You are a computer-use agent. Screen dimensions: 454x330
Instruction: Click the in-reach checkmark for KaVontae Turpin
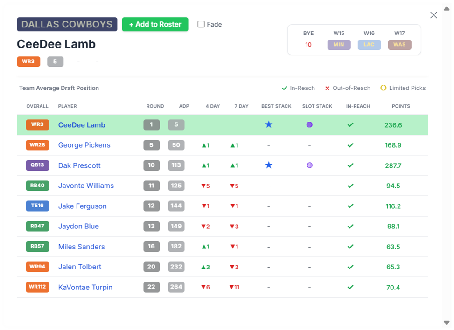(350, 287)
